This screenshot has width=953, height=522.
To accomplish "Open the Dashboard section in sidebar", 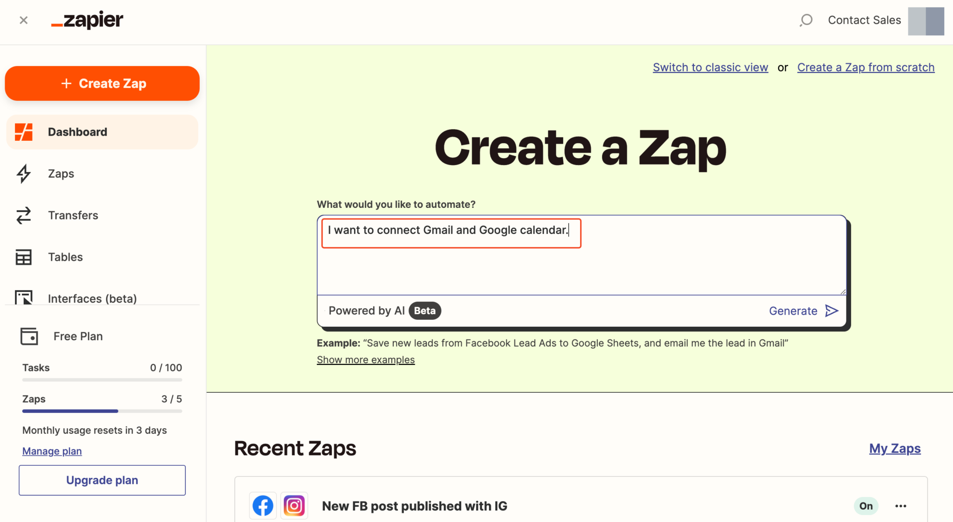I will coord(77,132).
